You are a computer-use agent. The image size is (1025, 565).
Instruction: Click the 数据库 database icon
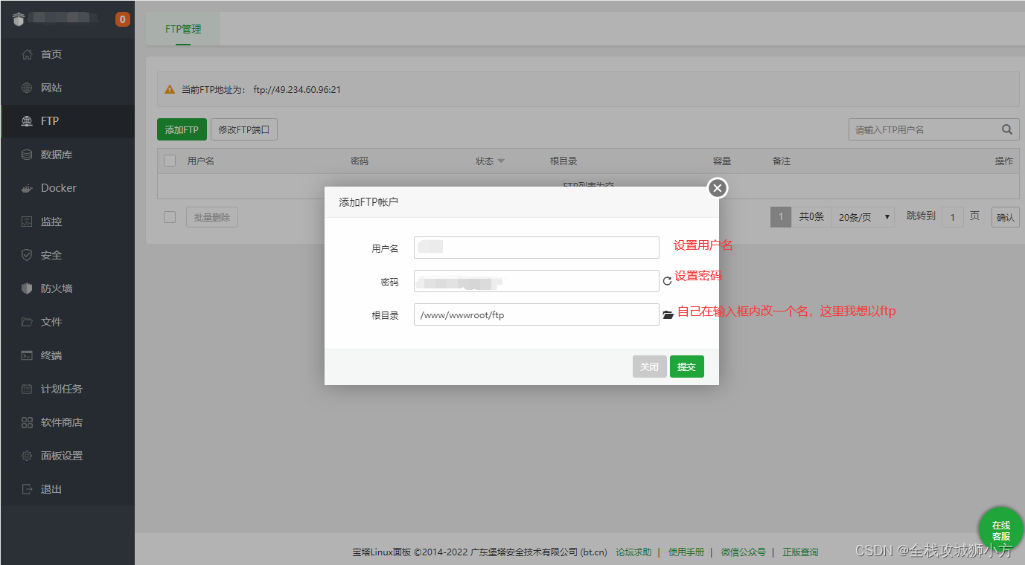(27, 155)
